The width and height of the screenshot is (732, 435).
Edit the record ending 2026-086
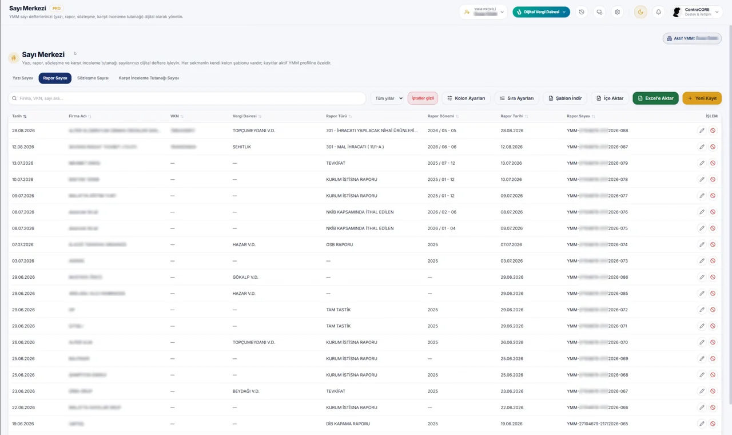point(702,277)
